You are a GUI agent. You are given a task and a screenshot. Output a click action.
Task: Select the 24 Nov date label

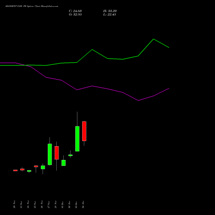tap(28, 204)
